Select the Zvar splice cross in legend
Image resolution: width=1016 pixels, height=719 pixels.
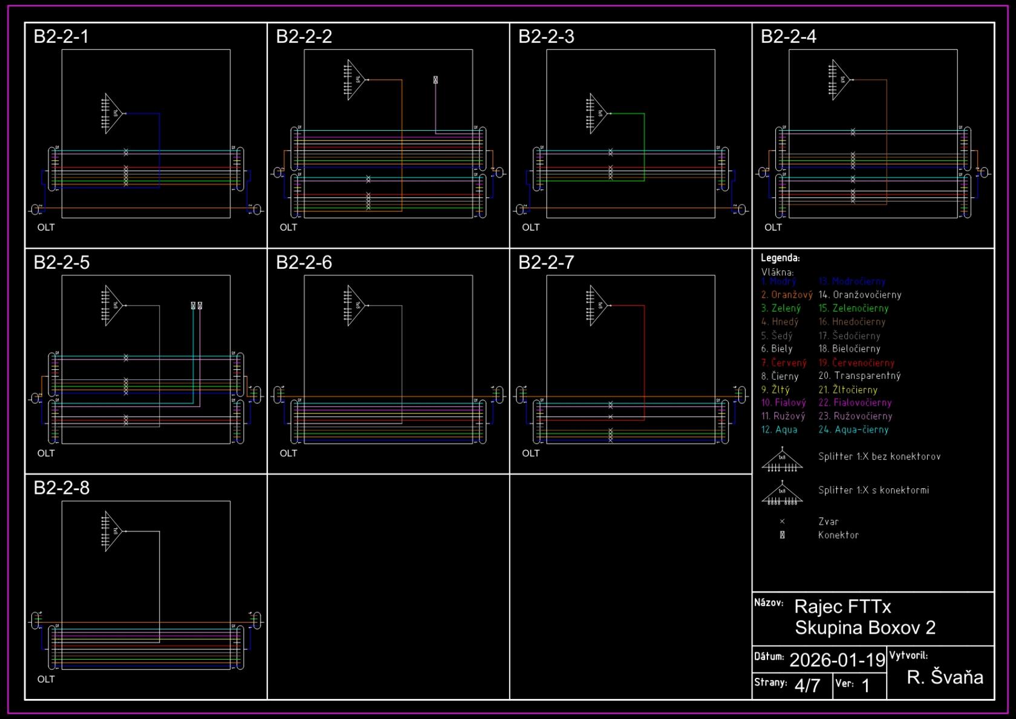pyautogui.click(x=782, y=521)
